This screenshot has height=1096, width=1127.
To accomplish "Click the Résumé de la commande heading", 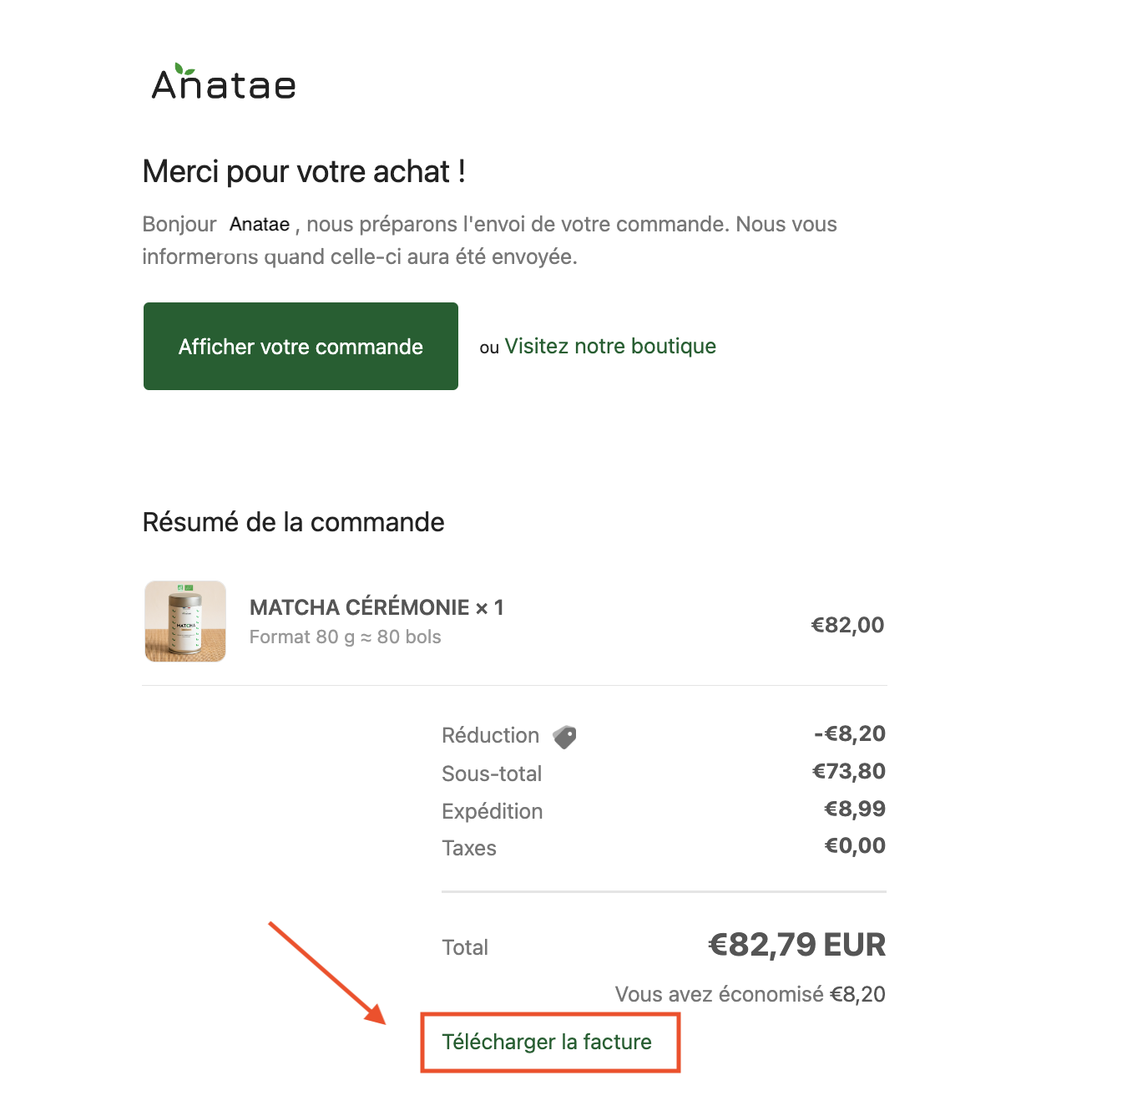I will pyautogui.click(x=293, y=523).
